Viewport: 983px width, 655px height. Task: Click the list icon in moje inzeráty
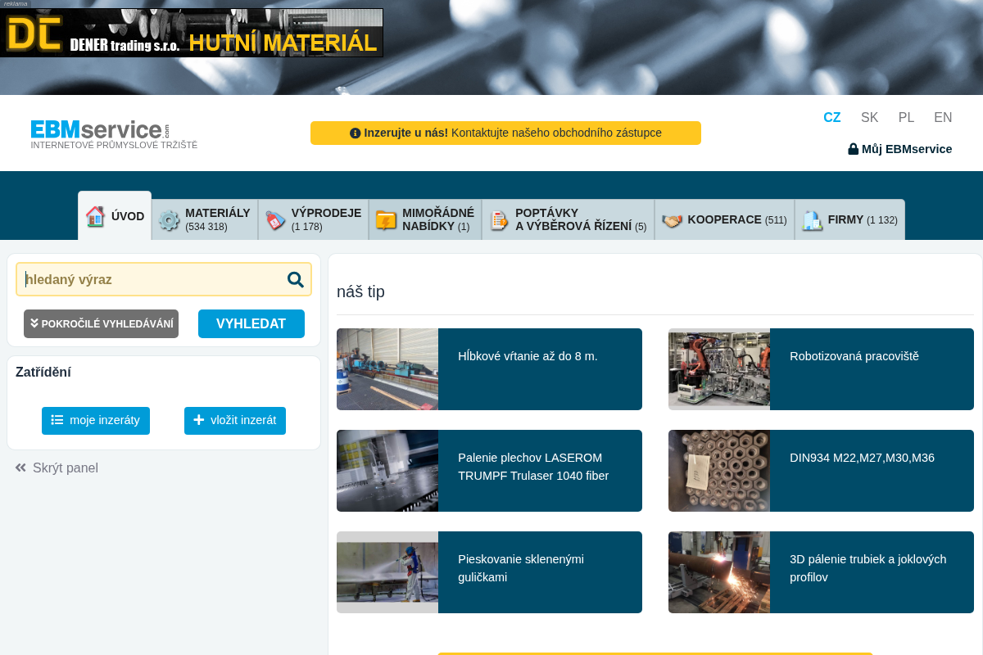57,420
